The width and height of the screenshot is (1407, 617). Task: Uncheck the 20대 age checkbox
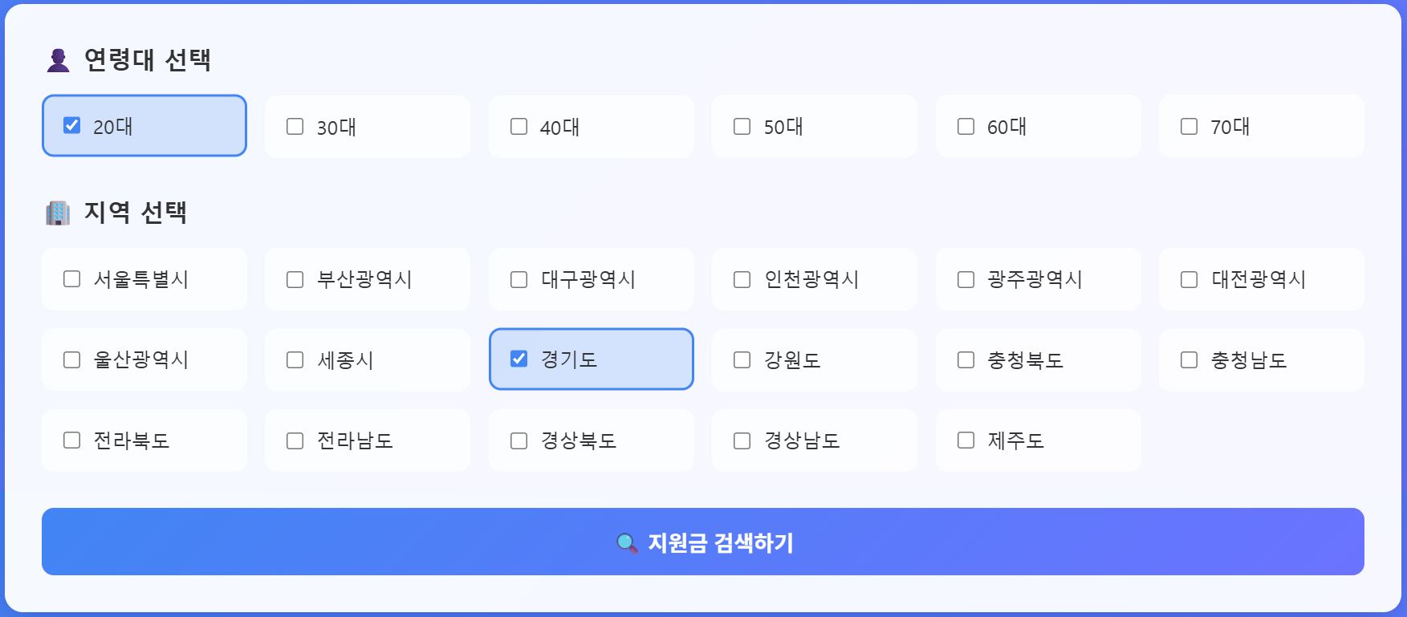73,124
